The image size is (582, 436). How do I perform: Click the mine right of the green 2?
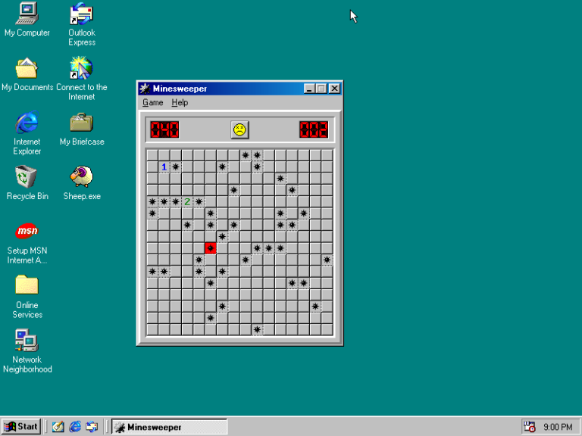[199, 201]
